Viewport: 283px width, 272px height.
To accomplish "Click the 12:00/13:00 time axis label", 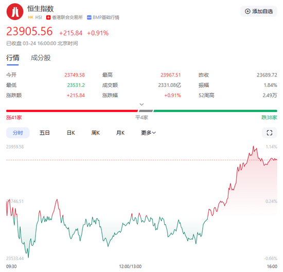I will 130,266.
